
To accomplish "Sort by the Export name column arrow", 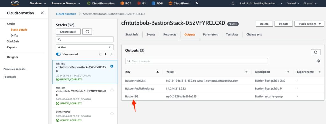I will [x=320, y=72].
